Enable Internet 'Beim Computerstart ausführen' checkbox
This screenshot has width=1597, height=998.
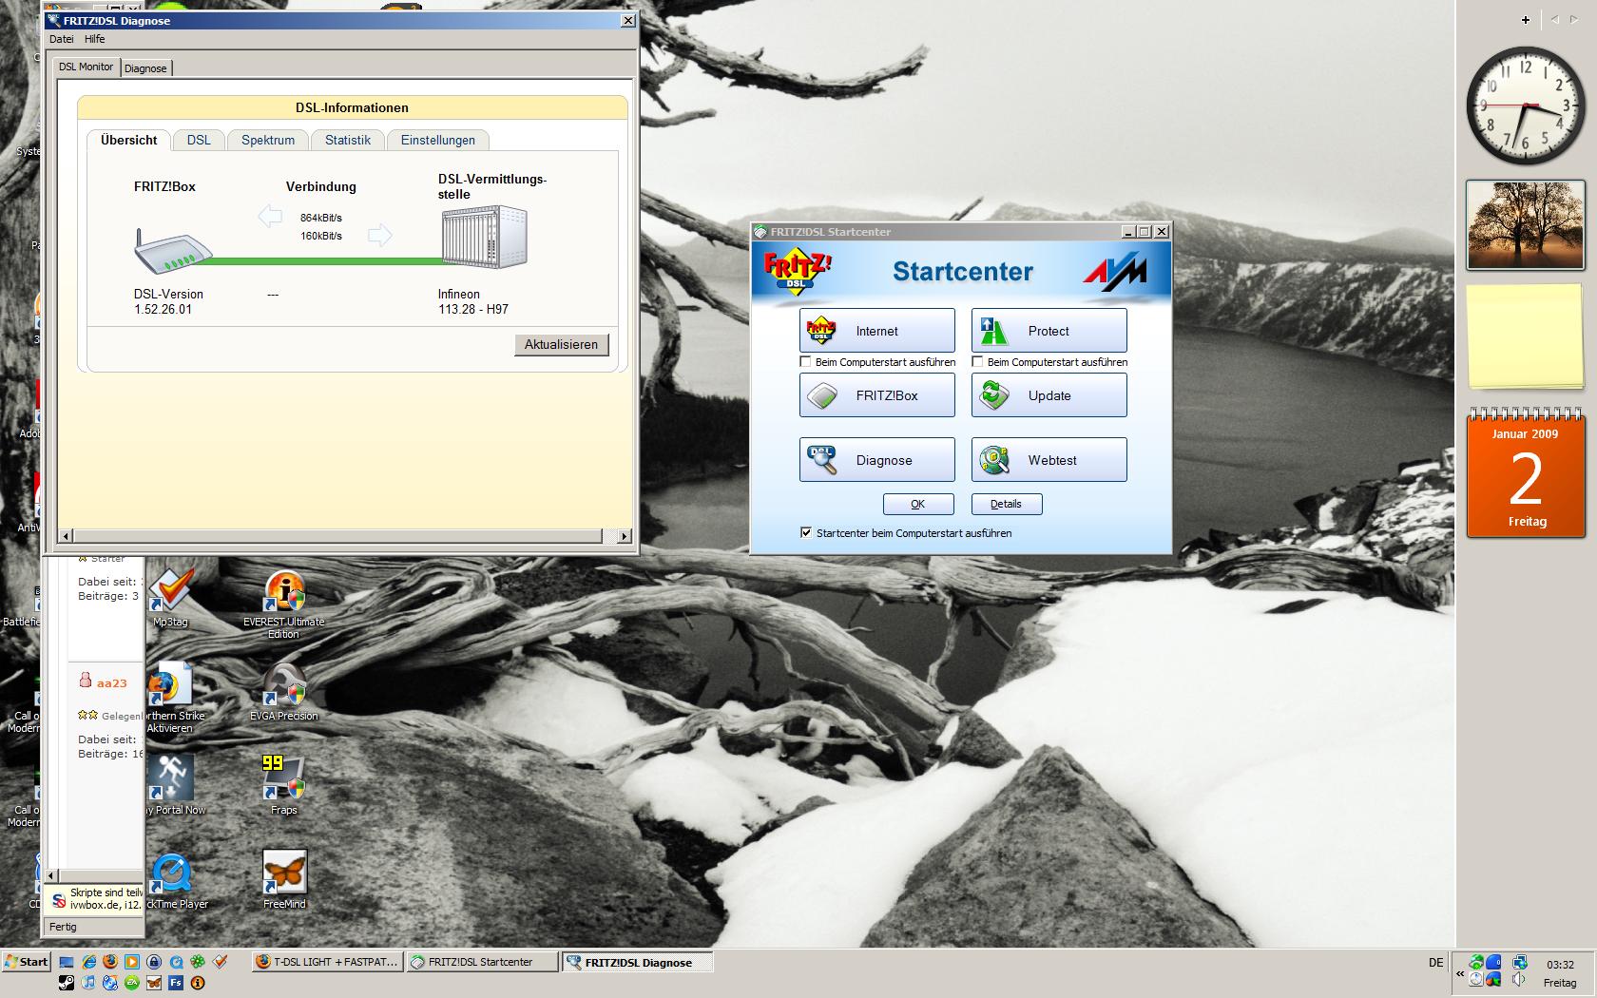click(x=806, y=362)
